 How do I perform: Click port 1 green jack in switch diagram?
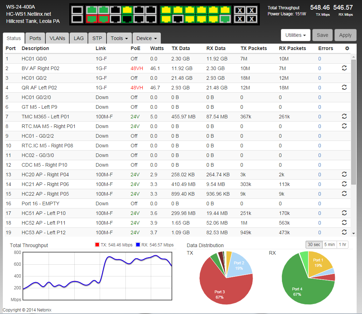(92, 10)
